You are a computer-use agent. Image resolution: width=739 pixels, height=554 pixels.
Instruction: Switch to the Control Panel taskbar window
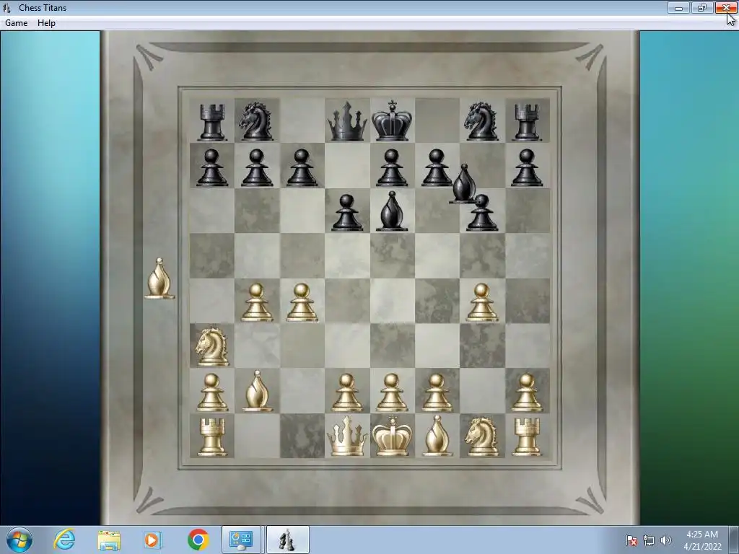[241, 540]
